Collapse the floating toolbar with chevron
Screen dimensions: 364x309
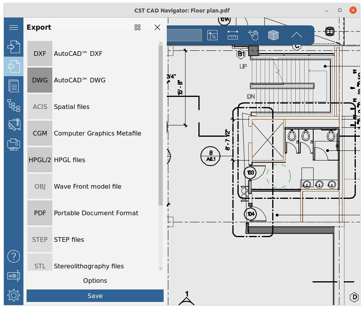[296, 35]
